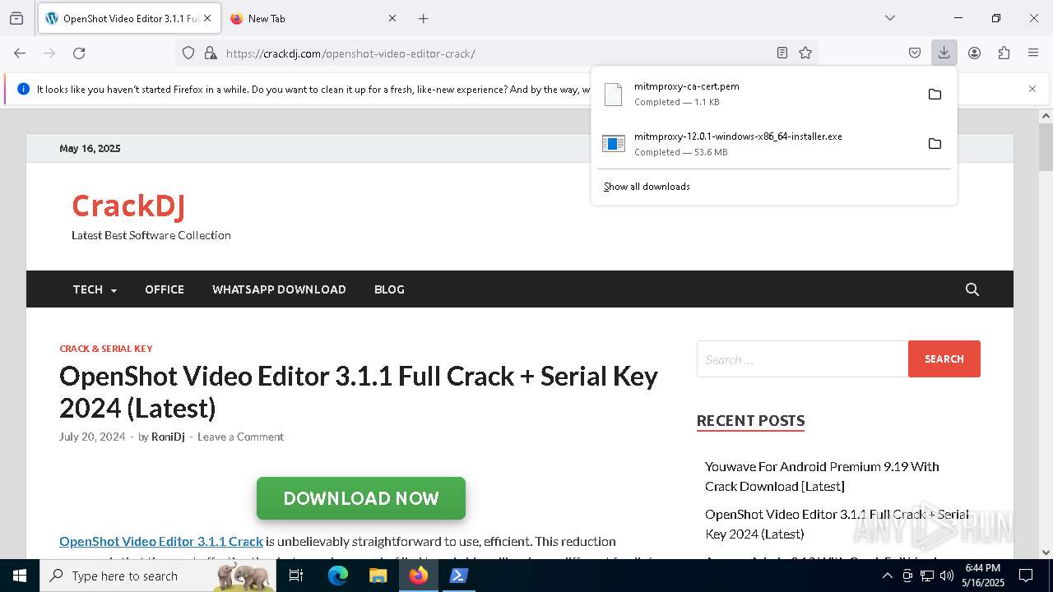Open Task View on taskbar

(x=297, y=576)
